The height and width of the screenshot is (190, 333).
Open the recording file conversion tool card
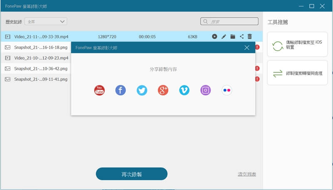pyautogui.click(x=297, y=73)
